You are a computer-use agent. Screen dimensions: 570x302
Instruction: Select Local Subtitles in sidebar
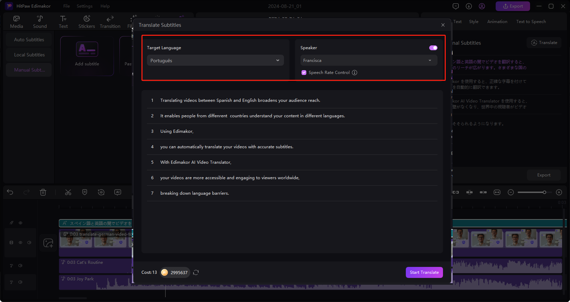[29, 55]
